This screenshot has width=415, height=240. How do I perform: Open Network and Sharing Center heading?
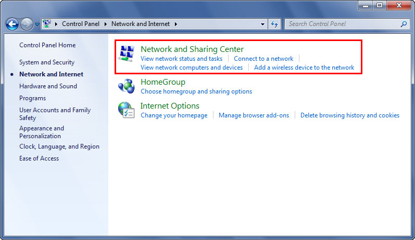(x=192, y=49)
